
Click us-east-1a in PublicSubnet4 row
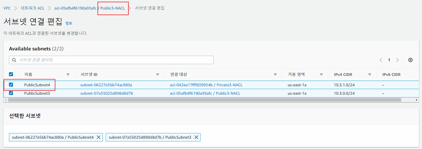pyautogui.click(x=297, y=85)
